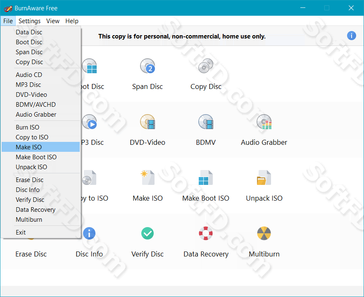The height and width of the screenshot is (297, 364).
Task: Click the Make Boot ISO label in grid
Action: click(x=206, y=198)
